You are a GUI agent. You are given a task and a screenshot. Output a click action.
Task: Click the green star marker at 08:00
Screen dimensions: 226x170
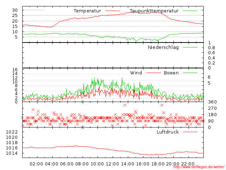[82, 102]
